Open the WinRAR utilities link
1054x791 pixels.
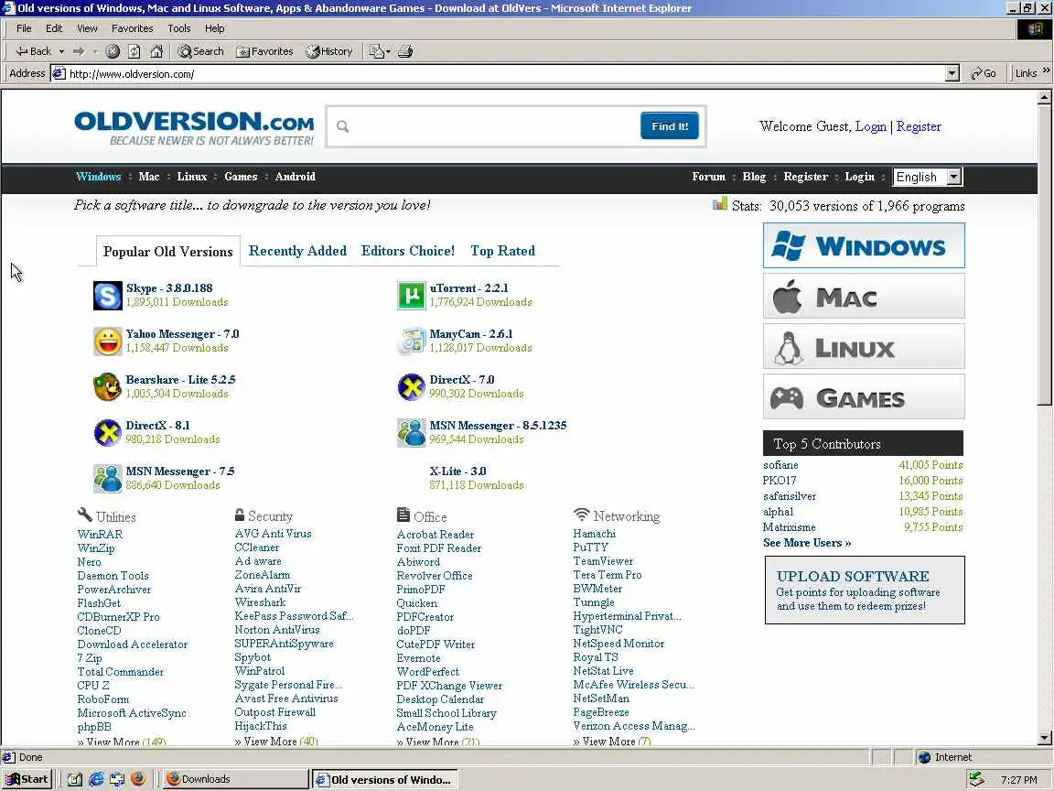100,534
